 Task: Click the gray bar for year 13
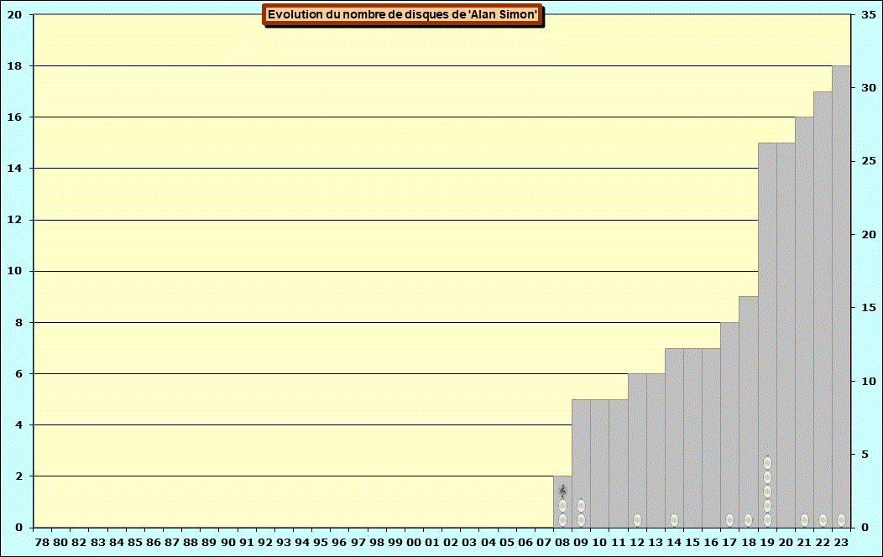[x=656, y=450]
